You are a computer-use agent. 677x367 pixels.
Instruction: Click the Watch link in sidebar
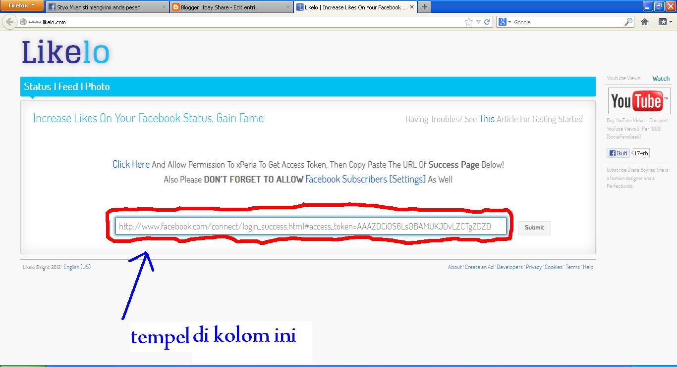[x=661, y=78]
